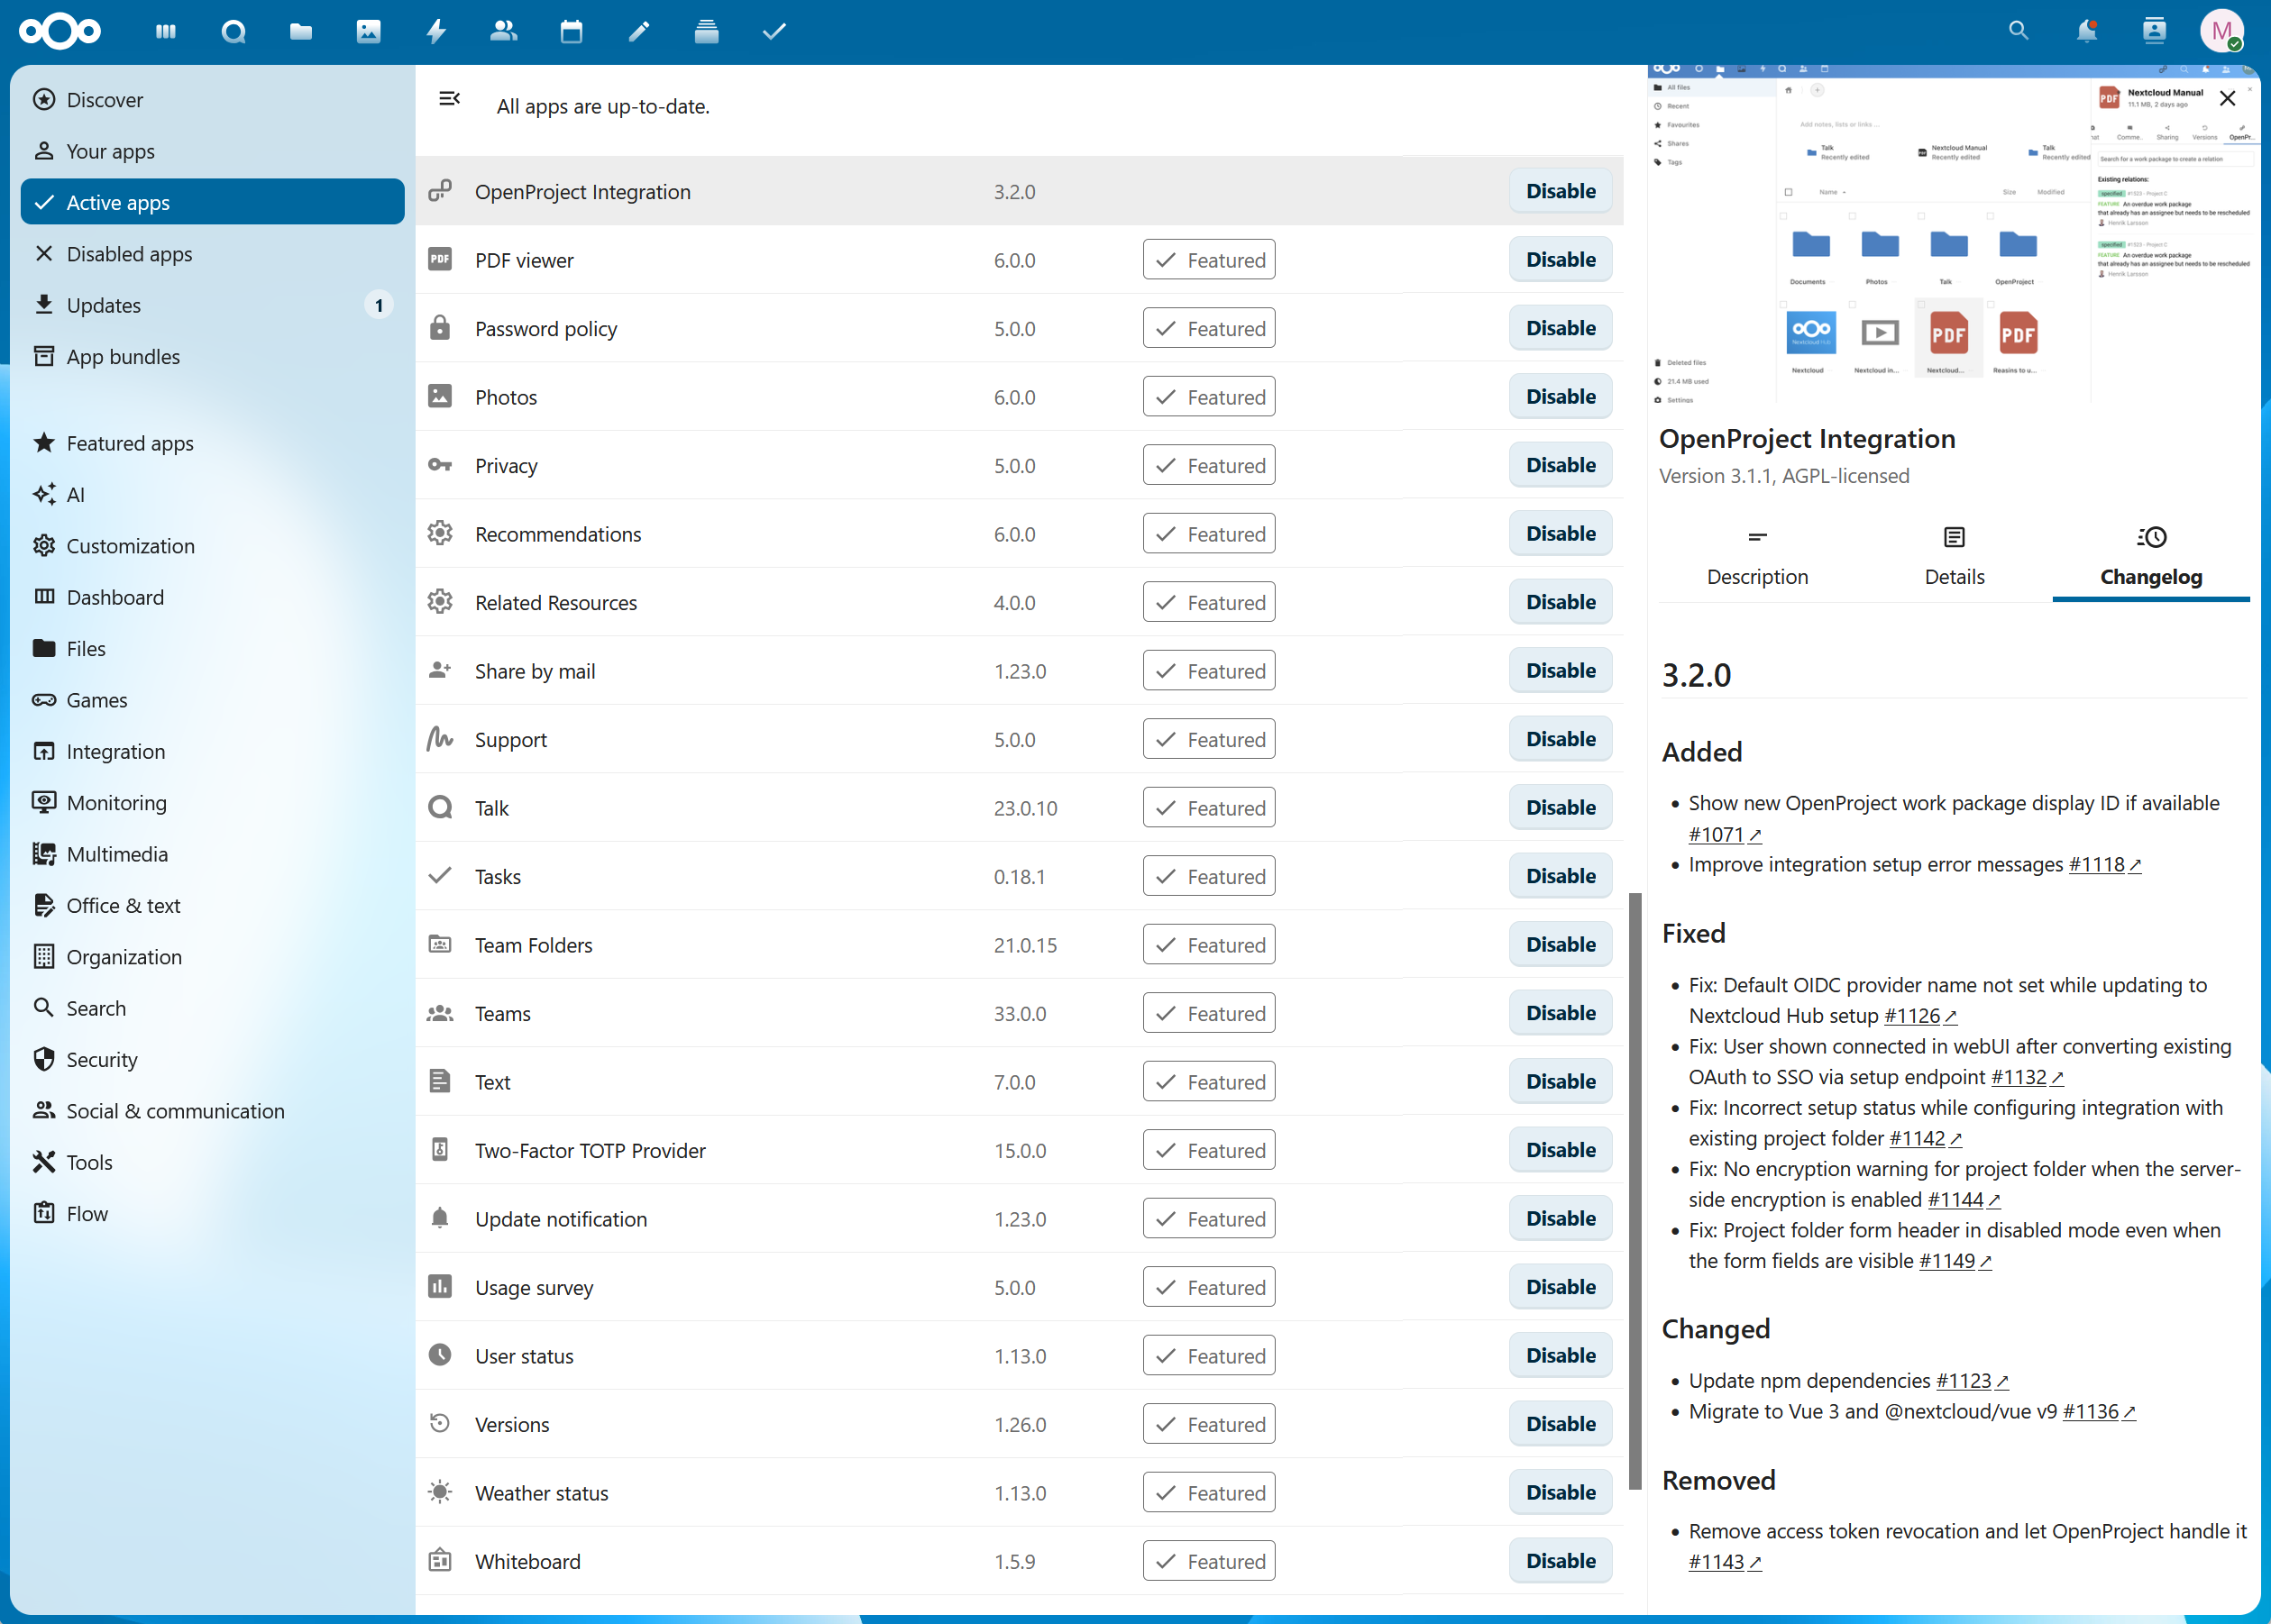Click the Featured badge for Text
Viewport: 2271px width, 1624px height.
click(x=1209, y=1081)
